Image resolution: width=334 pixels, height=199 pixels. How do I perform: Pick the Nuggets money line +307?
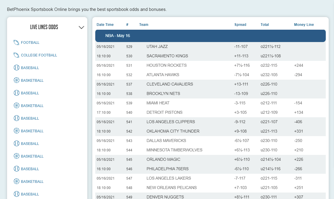(298, 197)
